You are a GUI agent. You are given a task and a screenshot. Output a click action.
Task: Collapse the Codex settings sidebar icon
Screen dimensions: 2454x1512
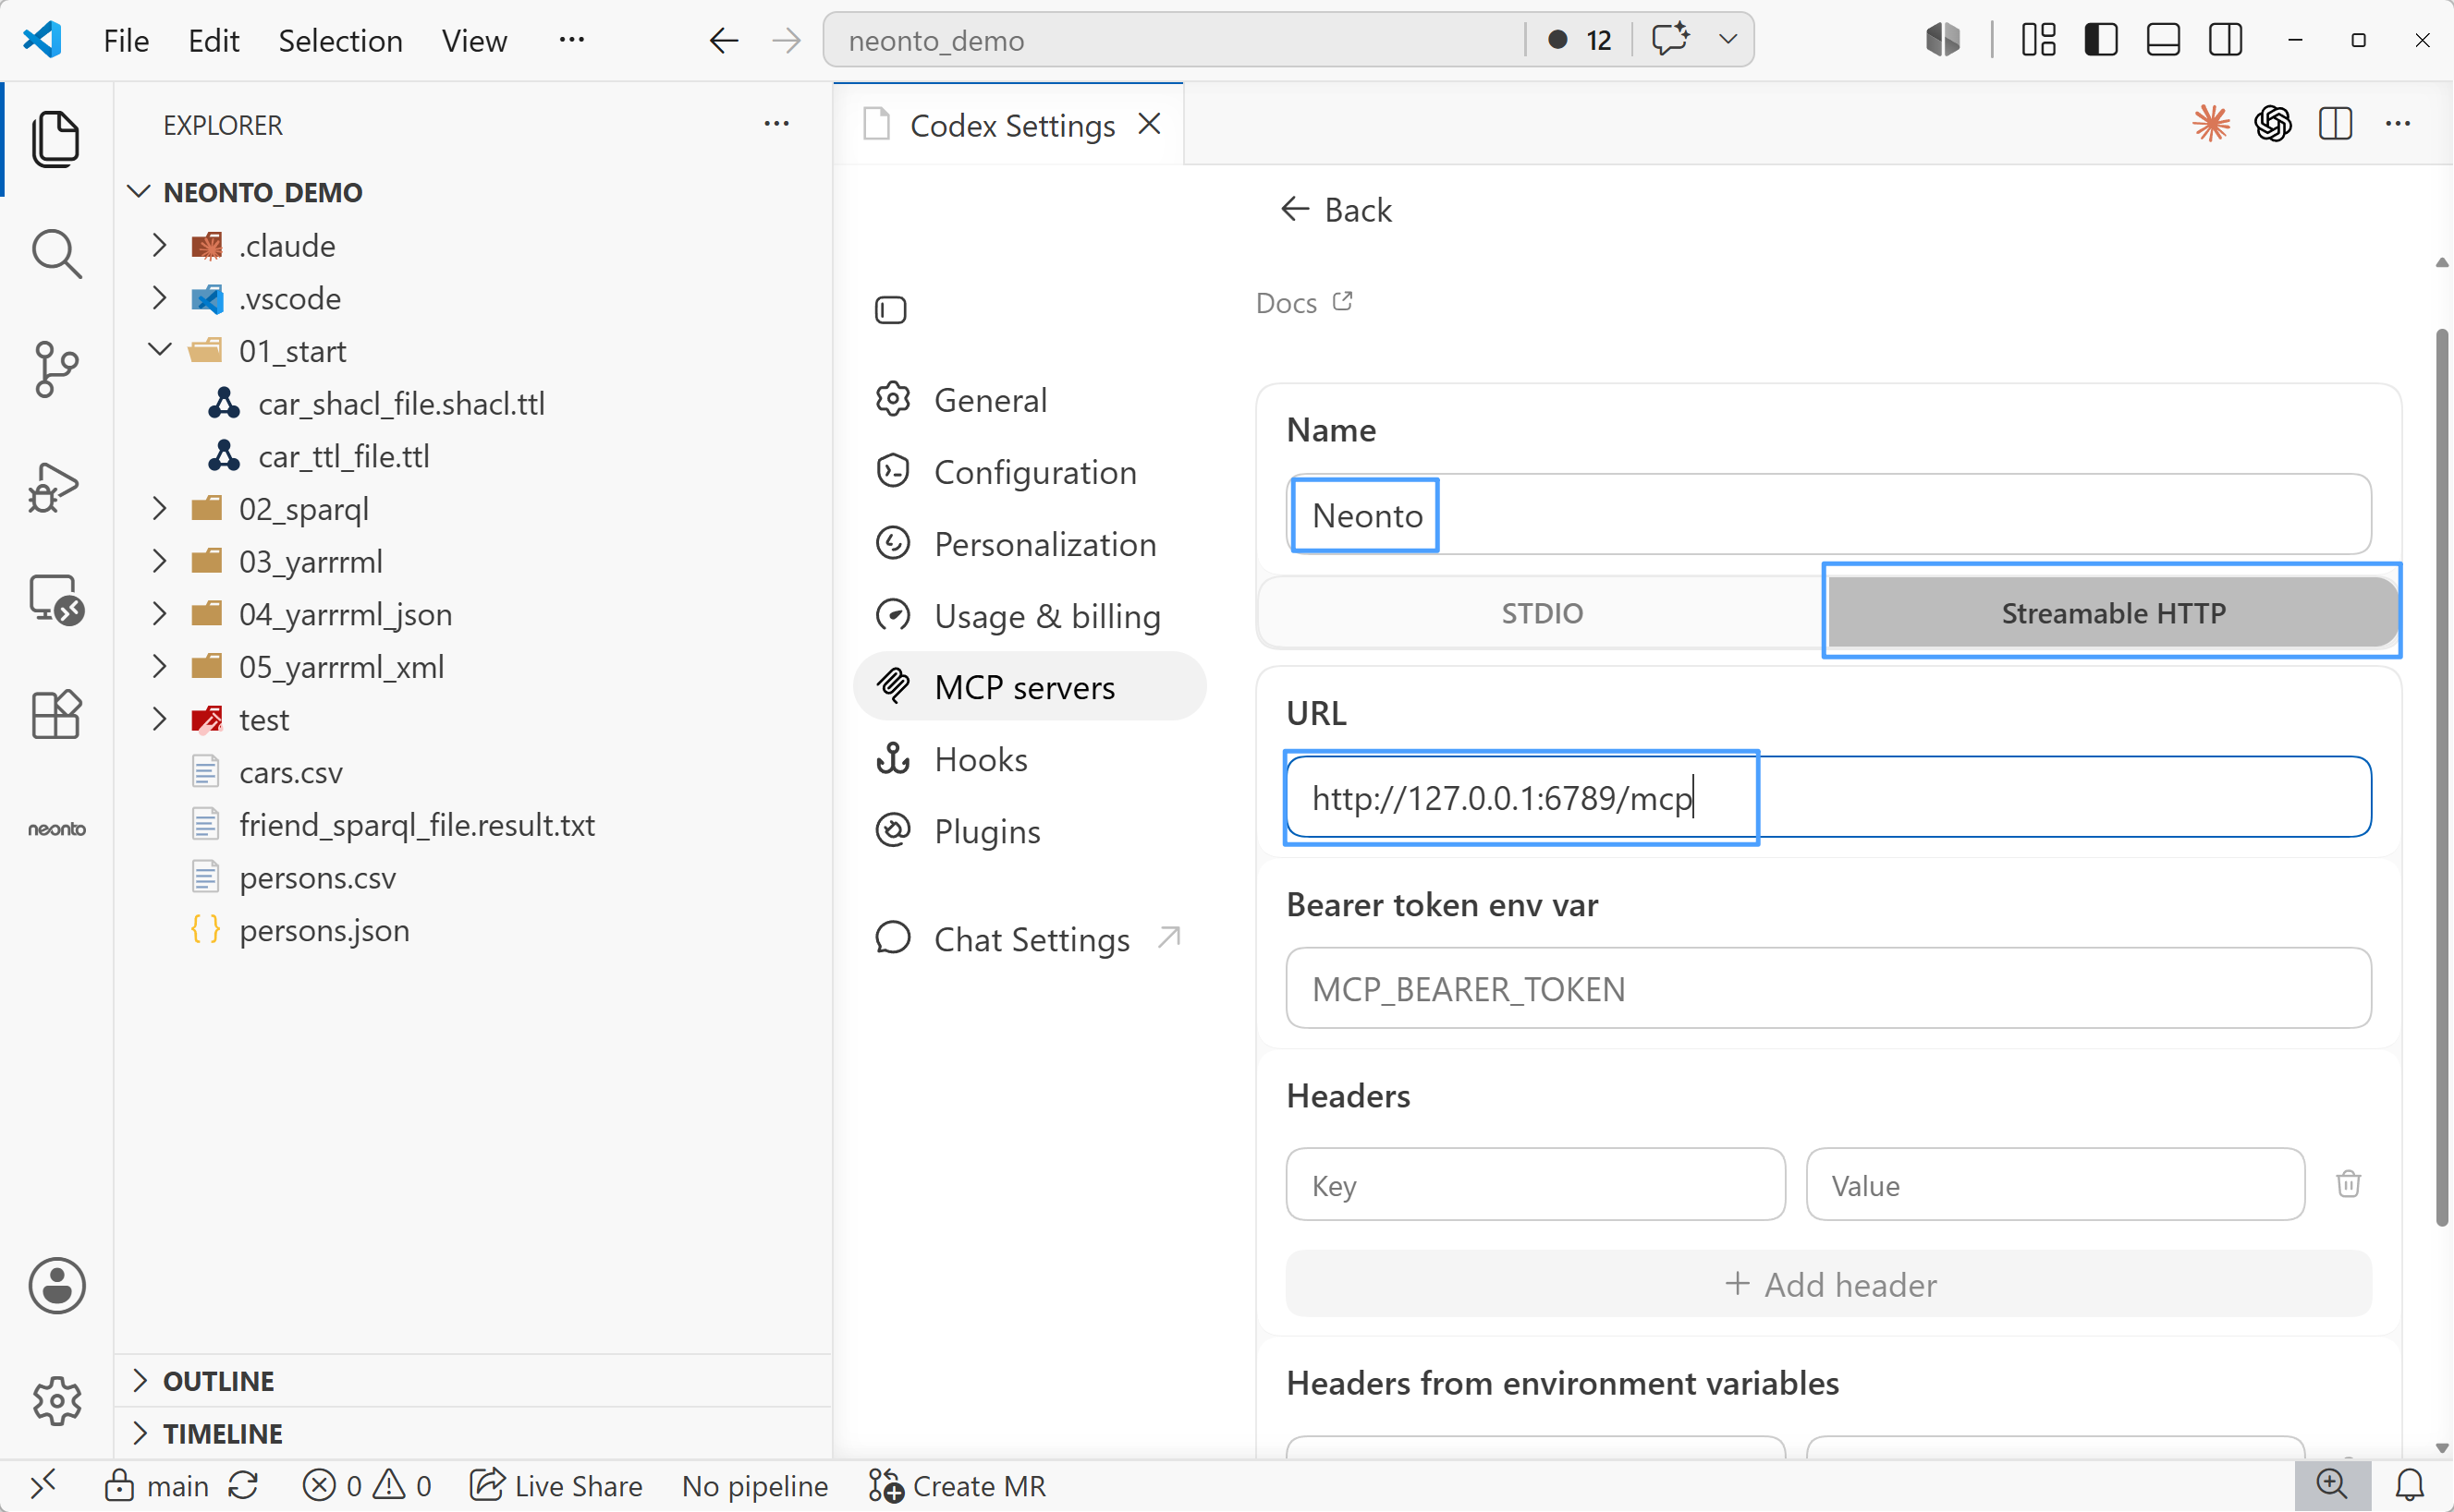click(890, 310)
